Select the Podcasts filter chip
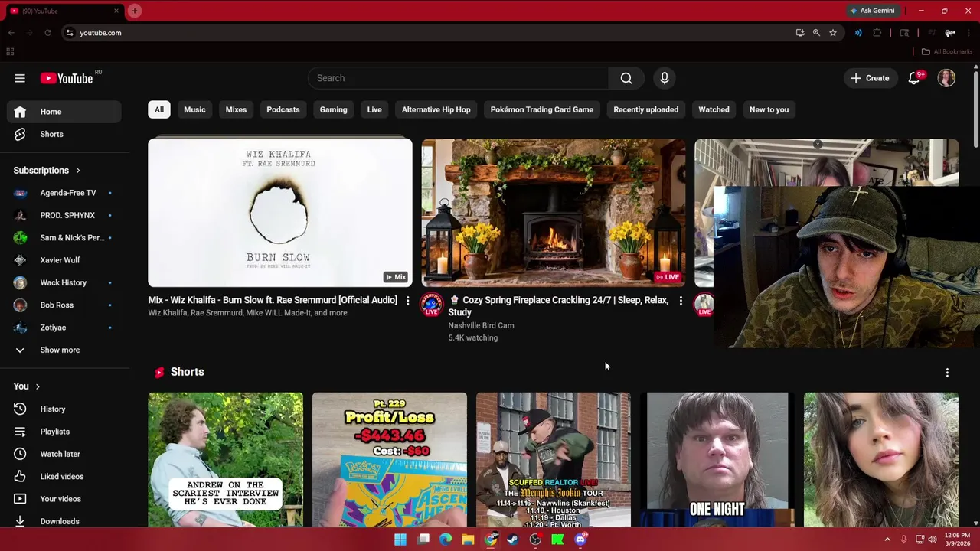 pos(283,109)
